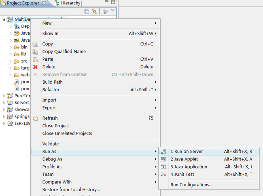Toggle Link with Editor icon
This screenshot has width=263, height=196.
point(94,12)
